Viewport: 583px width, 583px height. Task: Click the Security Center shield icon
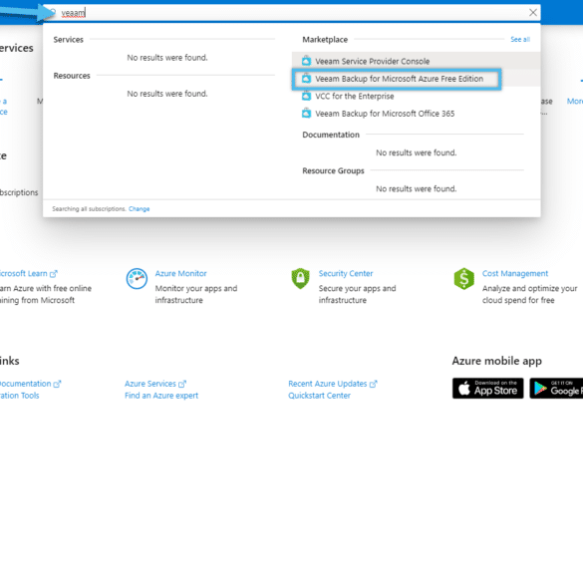pyautogui.click(x=300, y=278)
